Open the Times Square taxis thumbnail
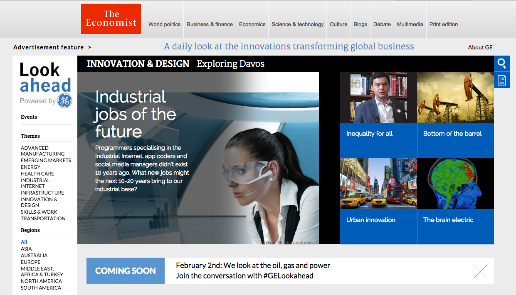 (x=378, y=183)
